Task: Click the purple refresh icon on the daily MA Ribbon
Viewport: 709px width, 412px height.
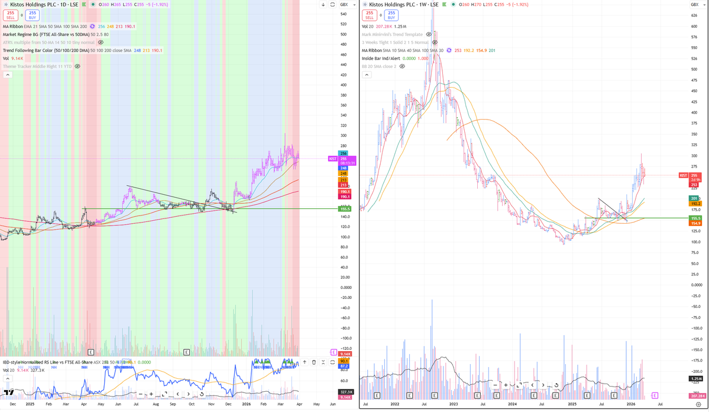Action: (x=93, y=26)
